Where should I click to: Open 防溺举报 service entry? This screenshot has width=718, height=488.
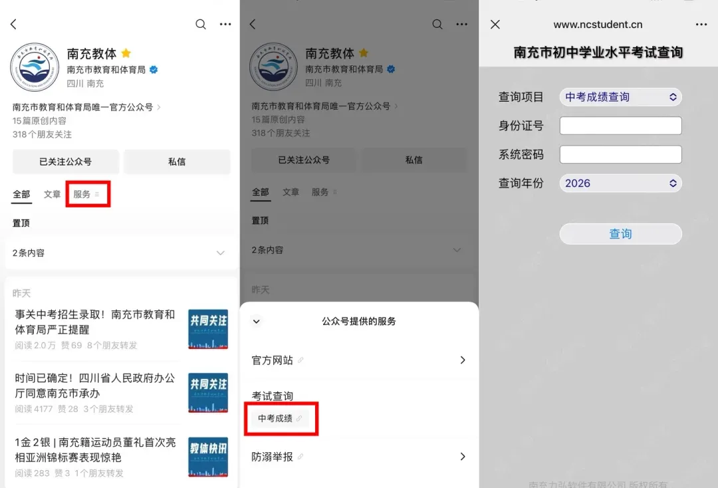tap(359, 456)
